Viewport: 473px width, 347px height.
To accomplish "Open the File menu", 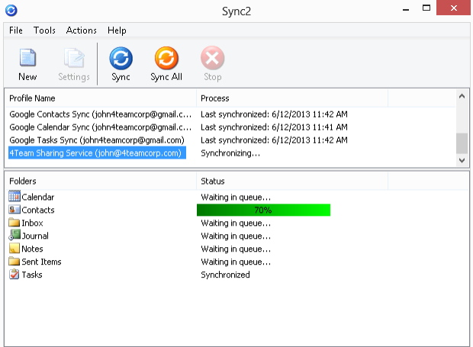I will (x=16, y=31).
